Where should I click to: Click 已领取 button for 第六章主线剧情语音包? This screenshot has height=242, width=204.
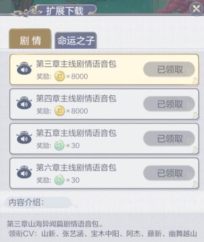(169, 173)
